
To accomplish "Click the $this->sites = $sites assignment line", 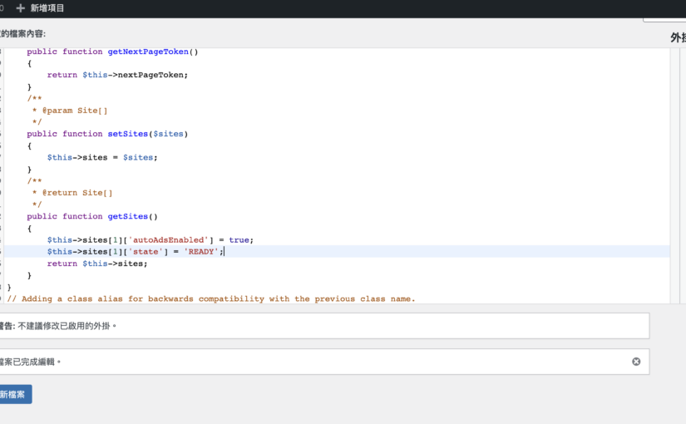I will click(101, 157).
